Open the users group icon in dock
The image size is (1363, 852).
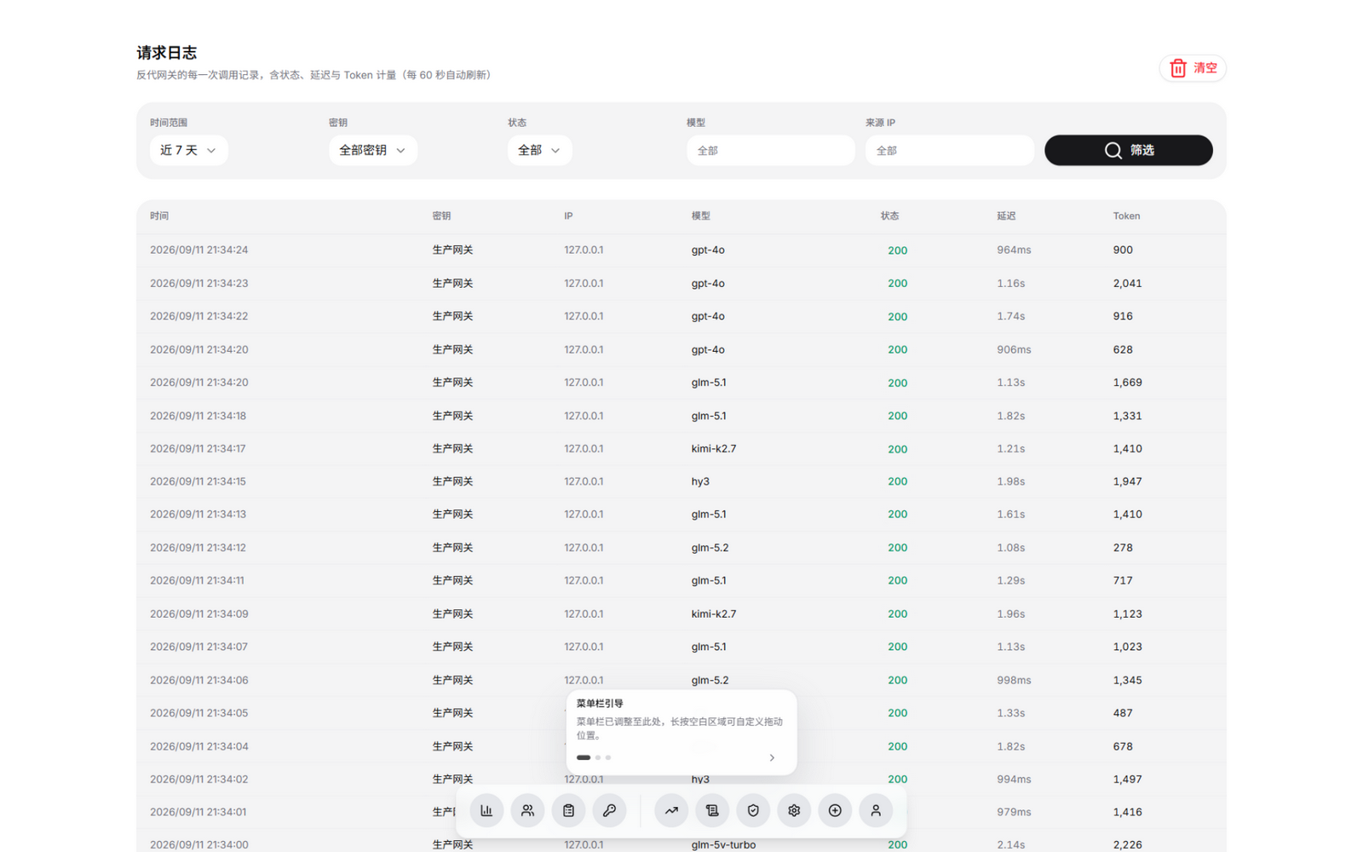coord(527,810)
